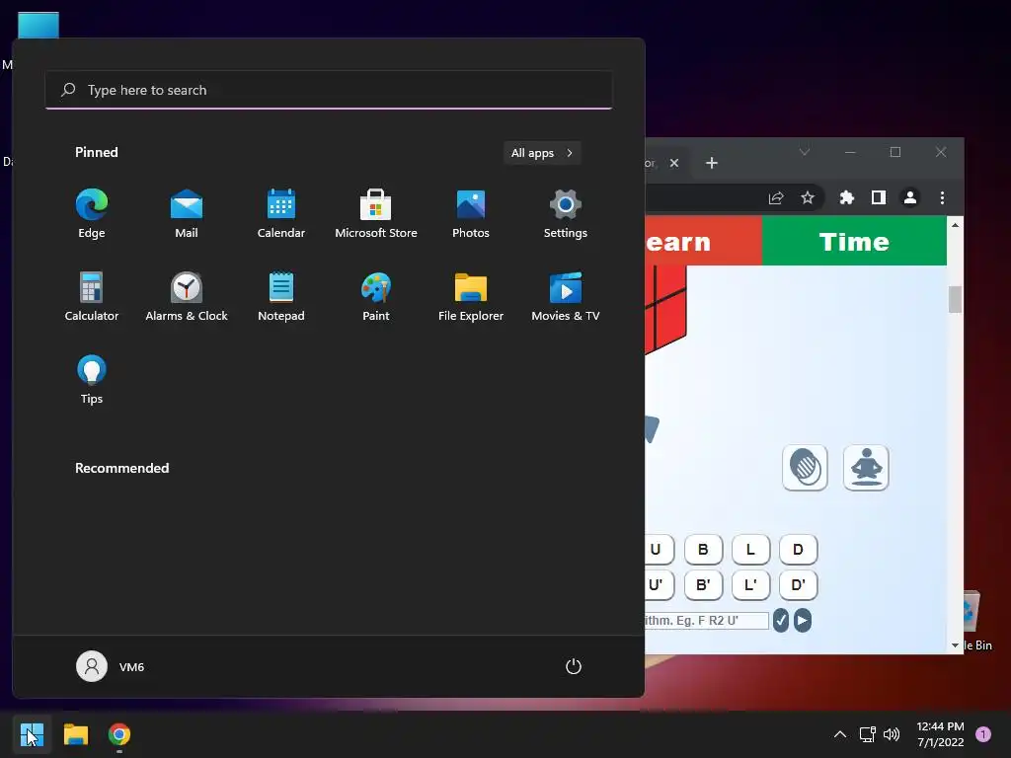Open Notepad from the Start menu
1011x758 pixels.
[x=281, y=297]
